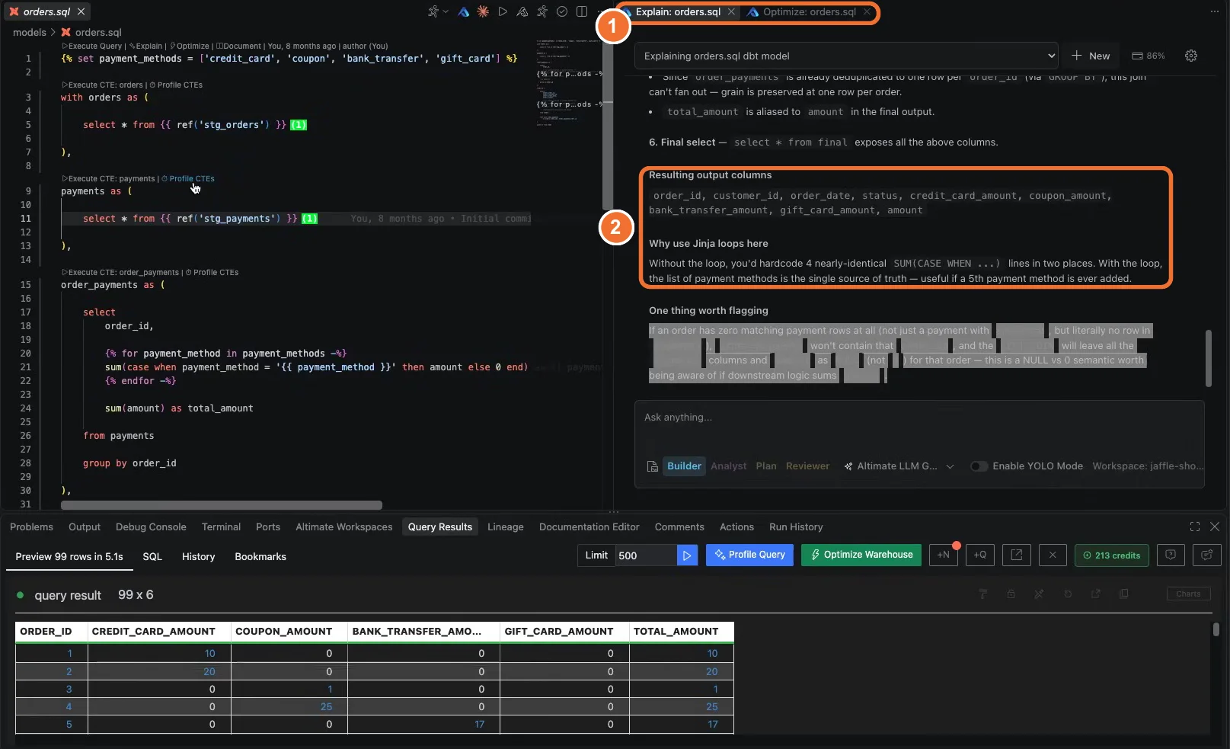Screen dimensions: 1230x749
Task: Click the play execute query icon
Action: [x=503, y=11]
